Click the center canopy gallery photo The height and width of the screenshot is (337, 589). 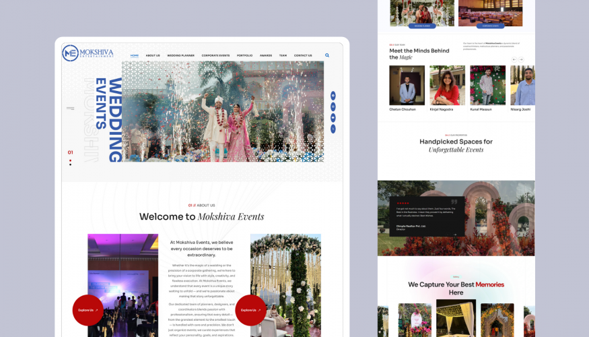click(456, 318)
